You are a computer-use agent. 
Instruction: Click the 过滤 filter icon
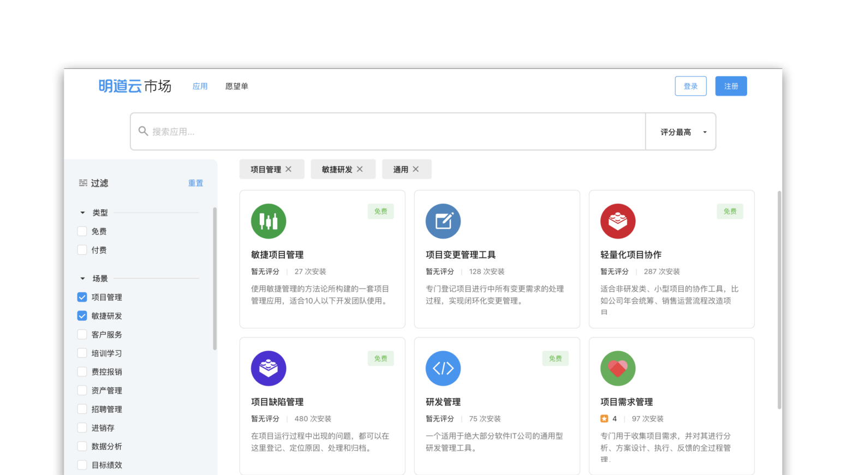tap(83, 183)
